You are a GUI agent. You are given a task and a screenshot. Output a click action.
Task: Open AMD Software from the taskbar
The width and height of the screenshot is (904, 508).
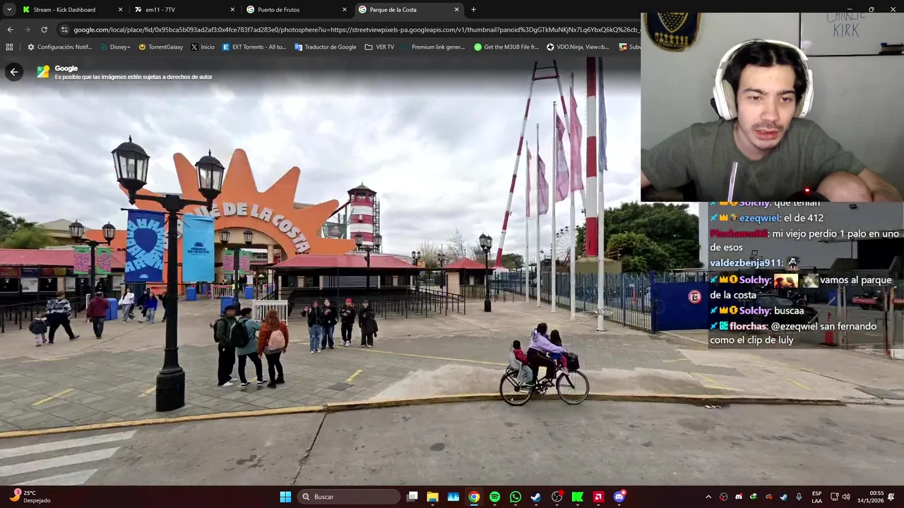(x=598, y=497)
